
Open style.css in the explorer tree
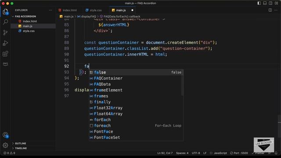29,31
